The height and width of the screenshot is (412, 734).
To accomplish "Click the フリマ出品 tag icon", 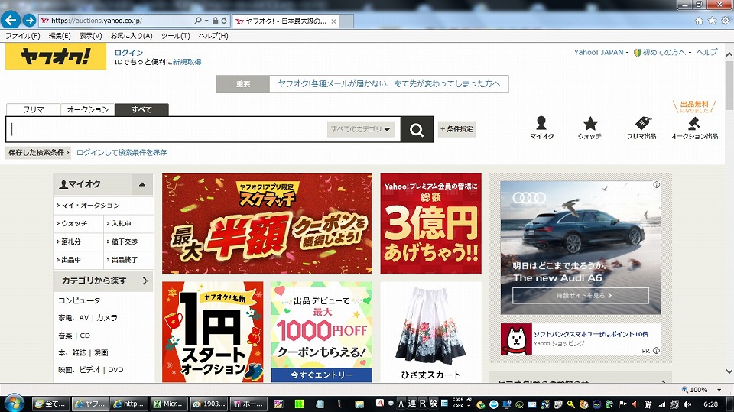I will pos(641,124).
